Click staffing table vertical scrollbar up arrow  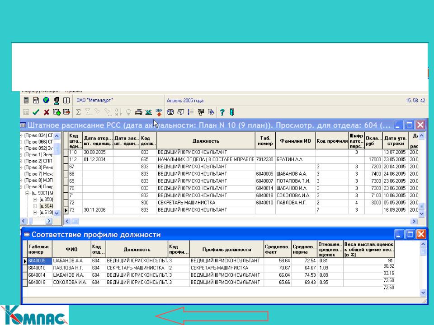tap(421, 136)
